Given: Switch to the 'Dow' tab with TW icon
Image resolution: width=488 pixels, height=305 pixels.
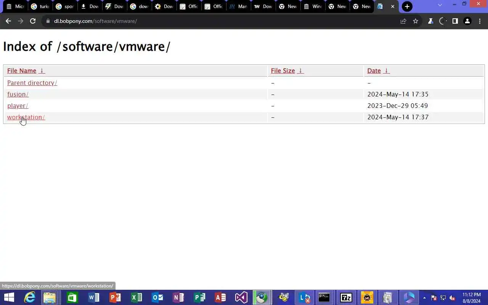Looking at the screenshot, I should coord(263,6).
